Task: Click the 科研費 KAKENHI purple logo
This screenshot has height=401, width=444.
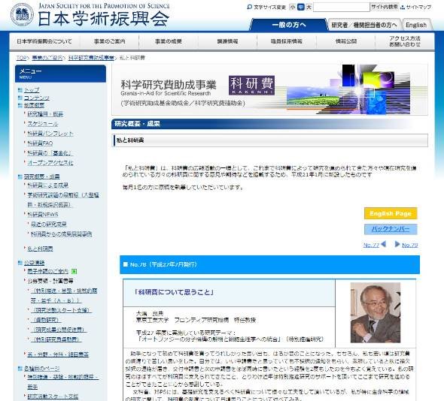Action: [x=251, y=85]
